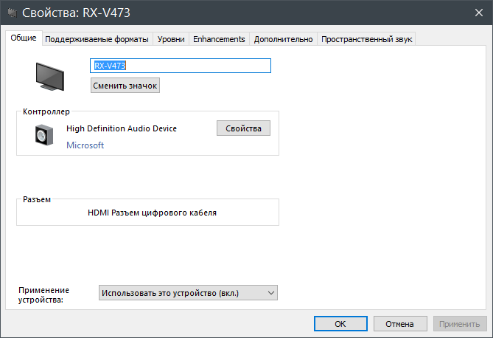Click the Применить button
Screen dimensions: 493x338
460,324
